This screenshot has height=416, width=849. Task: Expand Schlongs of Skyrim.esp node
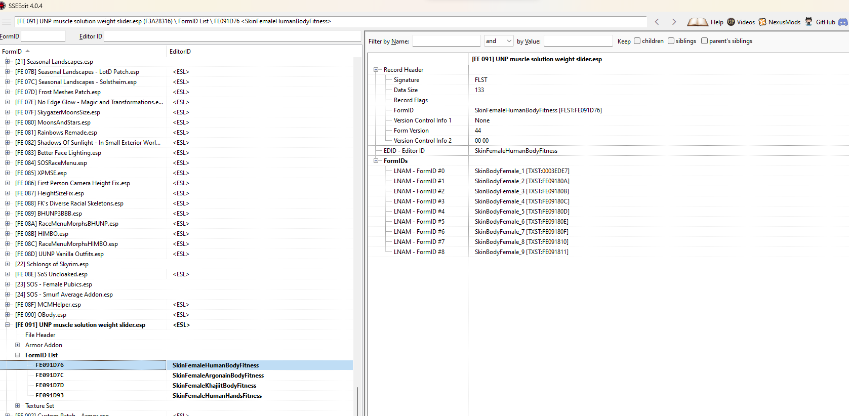pyautogui.click(x=8, y=264)
